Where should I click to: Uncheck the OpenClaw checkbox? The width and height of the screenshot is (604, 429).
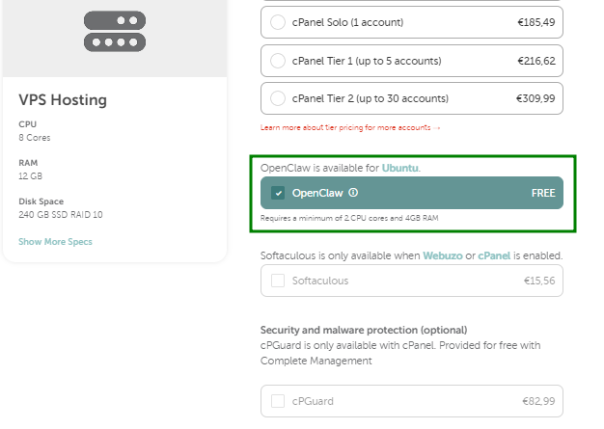click(278, 193)
